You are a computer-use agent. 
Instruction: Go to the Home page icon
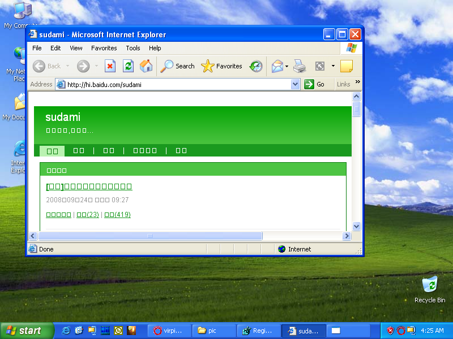[x=146, y=66]
